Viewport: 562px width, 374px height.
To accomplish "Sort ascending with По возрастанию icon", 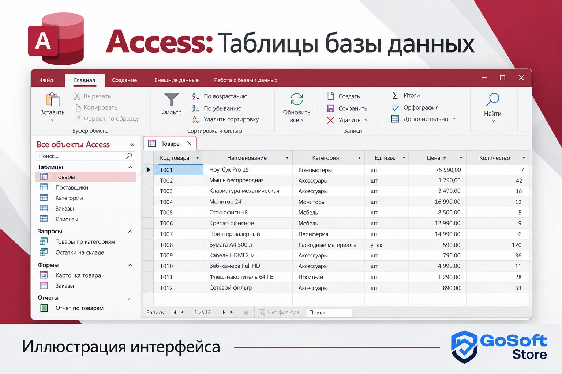I will click(x=196, y=96).
